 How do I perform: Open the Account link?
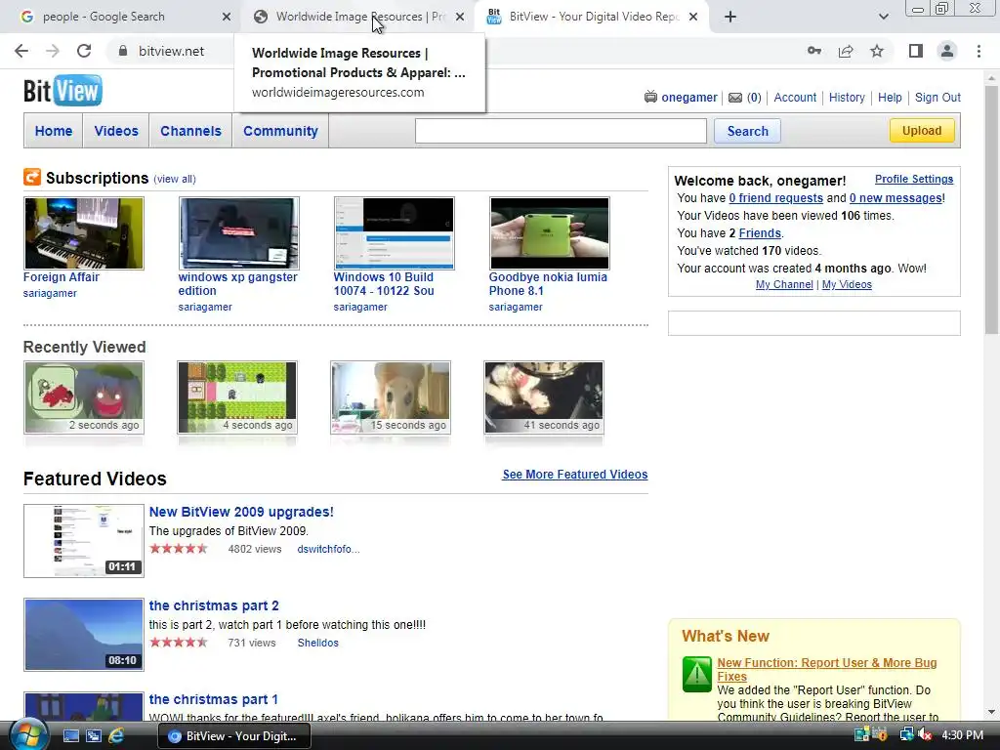[795, 98]
